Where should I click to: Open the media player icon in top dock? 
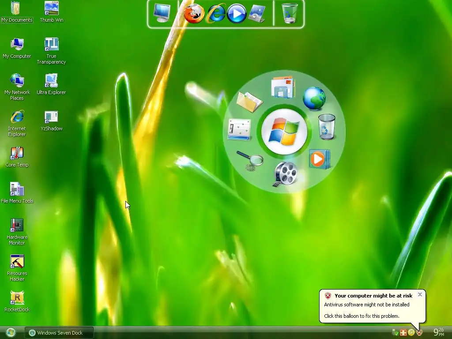point(237,13)
